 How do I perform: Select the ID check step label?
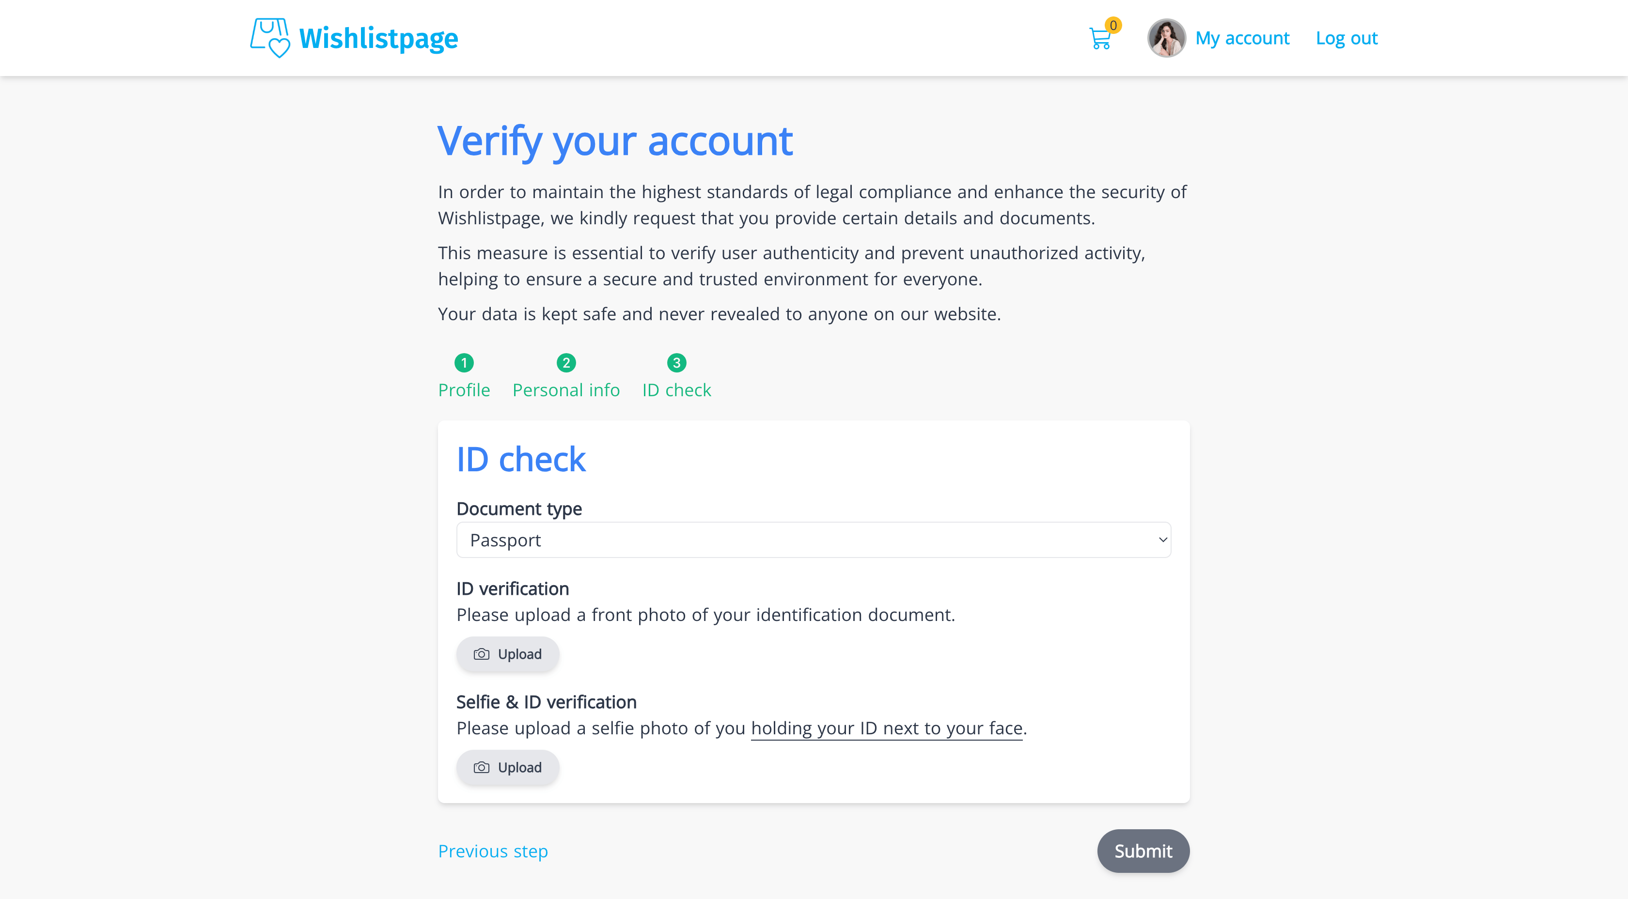(676, 390)
